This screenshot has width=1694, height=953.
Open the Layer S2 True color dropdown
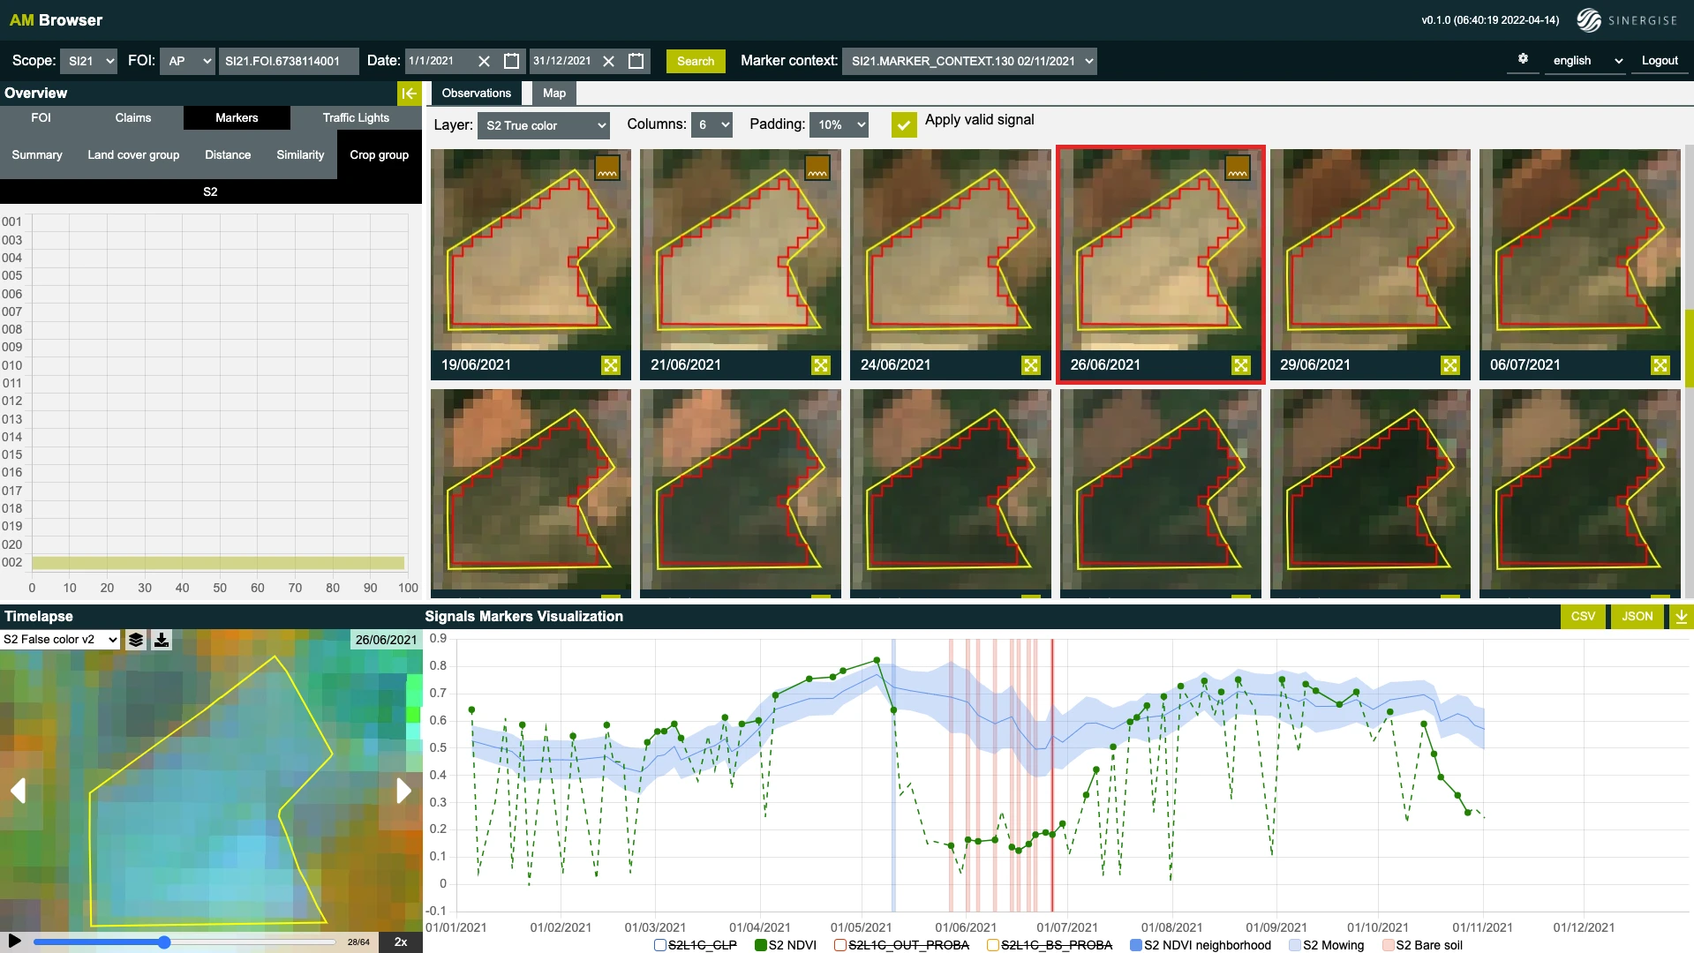[544, 125]
